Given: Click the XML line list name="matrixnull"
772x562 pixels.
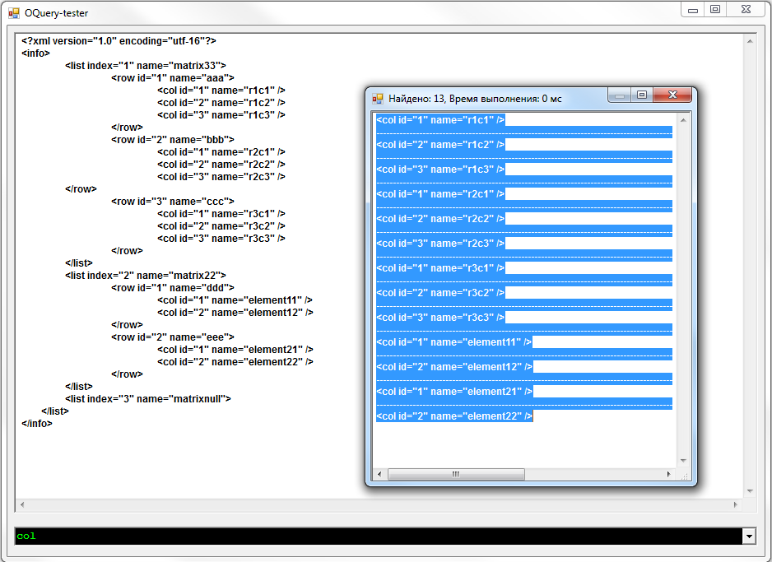Looking at the screenshot, I should point(148,399).
